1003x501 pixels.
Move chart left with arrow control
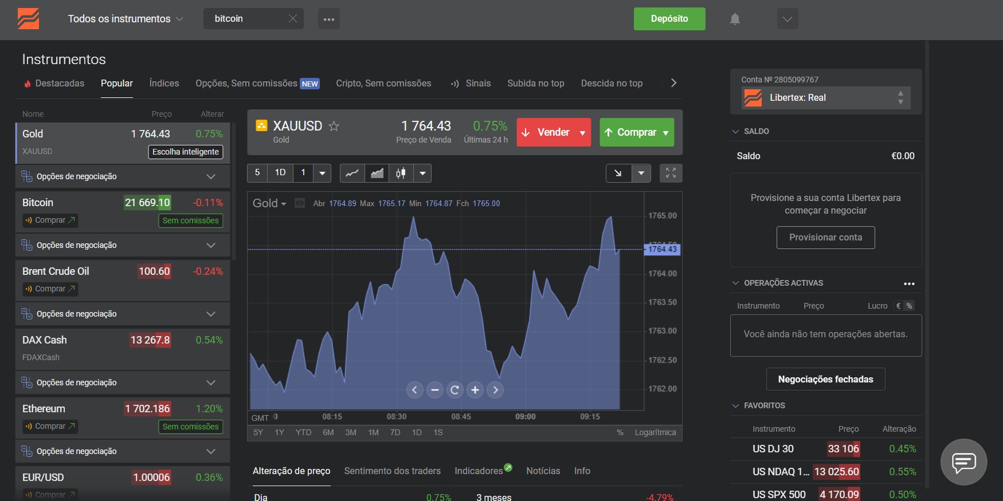pyautogui.click(x=415, y=390)
